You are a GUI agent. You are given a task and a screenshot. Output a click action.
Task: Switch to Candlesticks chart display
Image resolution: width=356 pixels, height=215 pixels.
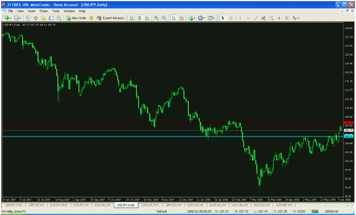(x=140, y=18)
